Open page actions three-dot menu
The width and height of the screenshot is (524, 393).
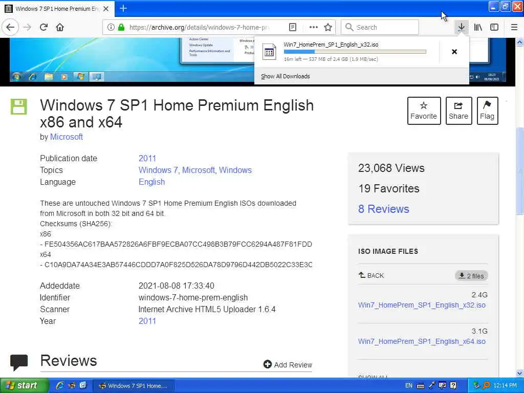tap(314, 27)
